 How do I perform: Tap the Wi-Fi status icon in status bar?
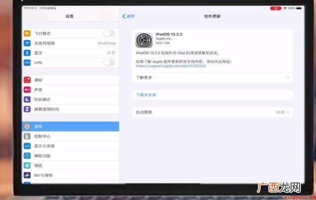285,8
